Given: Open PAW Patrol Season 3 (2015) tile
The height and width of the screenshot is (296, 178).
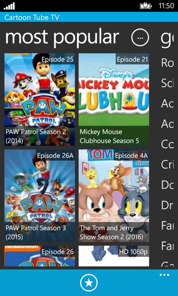Looking at the screenshot, I should (x=40, y=196).
